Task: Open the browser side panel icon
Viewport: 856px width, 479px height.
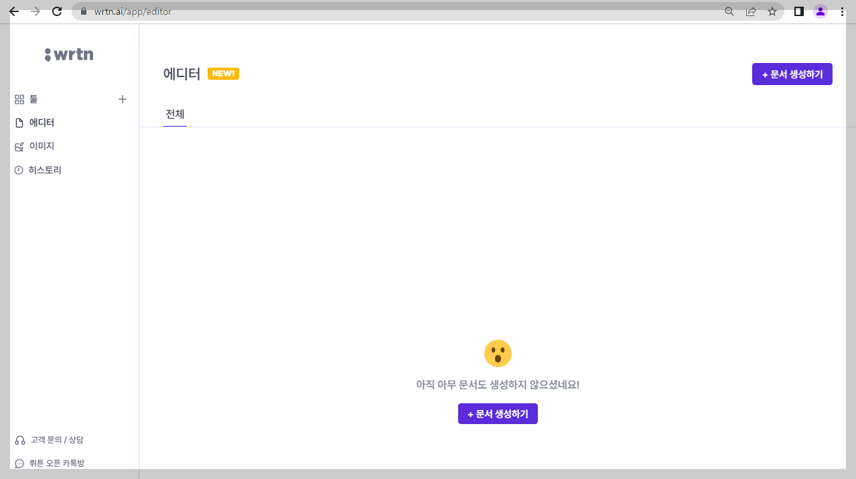Action: [798, 11]
